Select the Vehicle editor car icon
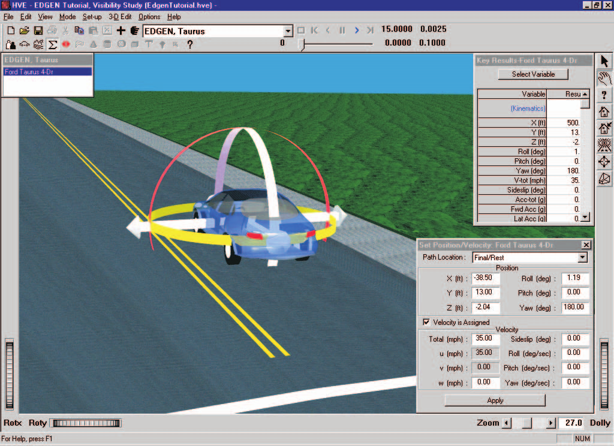The image size is (614, 446). tap(24, 44)
